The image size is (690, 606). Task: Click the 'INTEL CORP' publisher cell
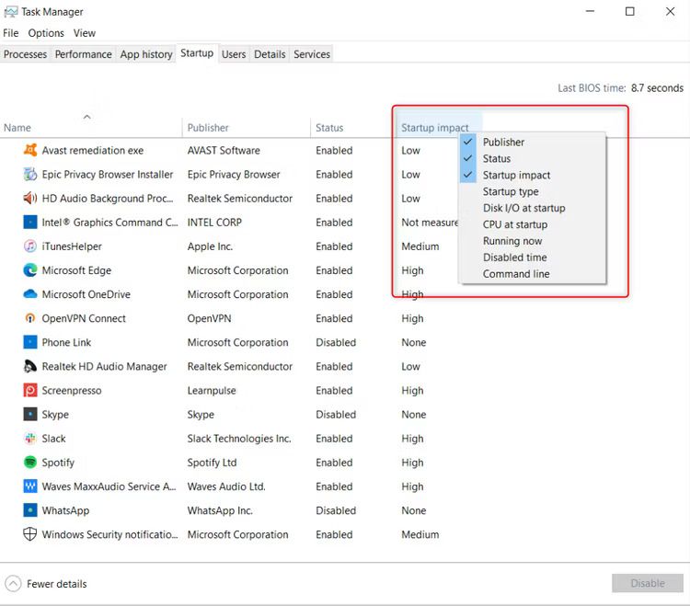coord(214,223)
